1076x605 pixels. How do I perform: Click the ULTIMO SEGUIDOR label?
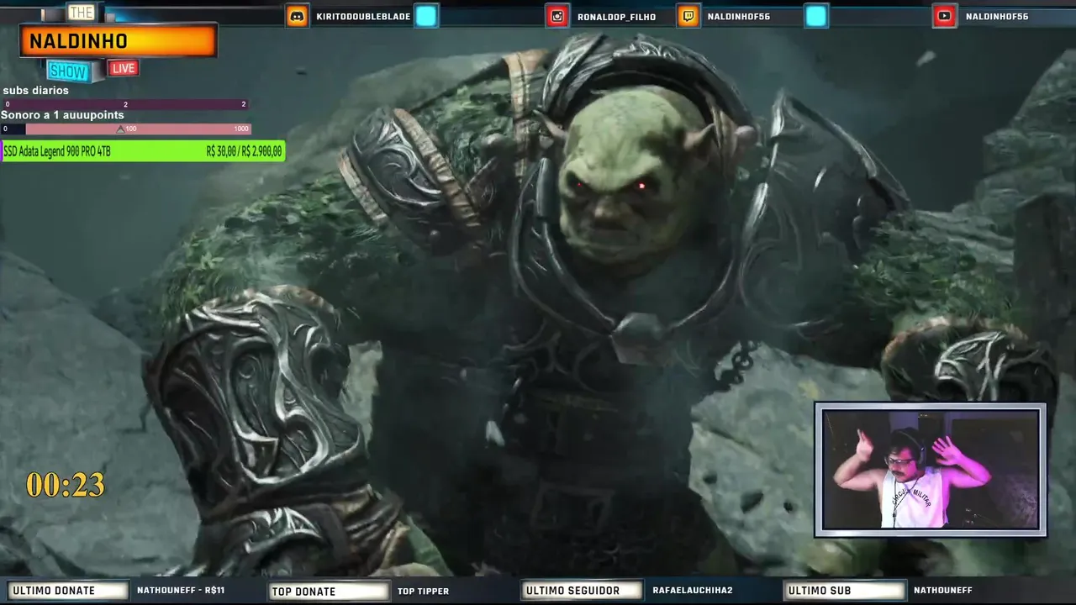click(x=582, y=591)
